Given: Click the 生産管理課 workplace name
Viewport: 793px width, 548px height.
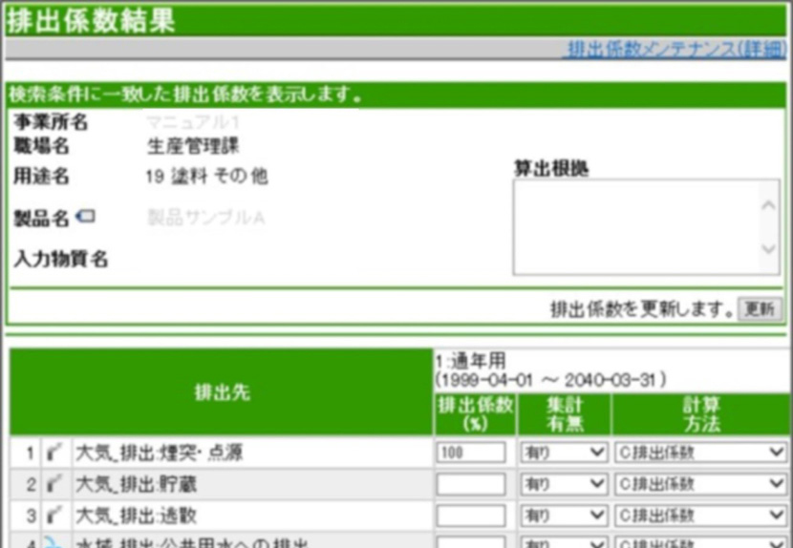Looking at the screenshot, I should click(193, 147).
